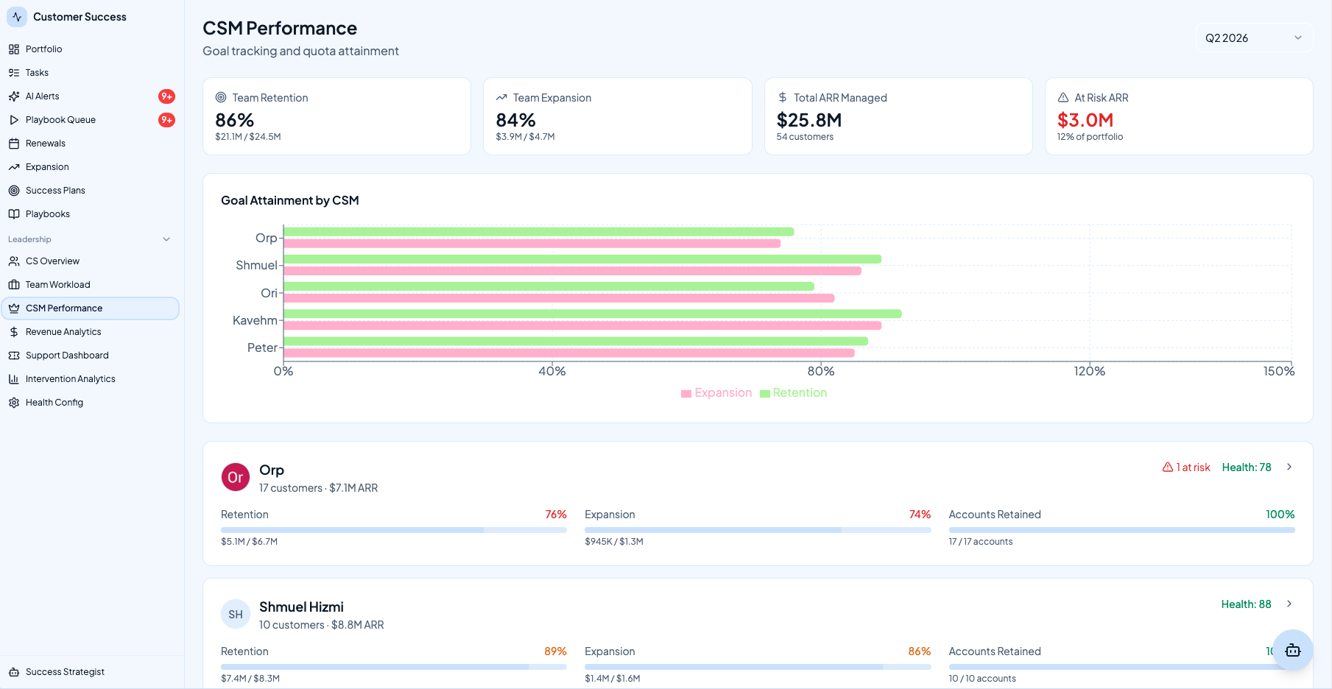Click the Renewals calendar icon
The image size is (1332, 689).
click(14, 144)
